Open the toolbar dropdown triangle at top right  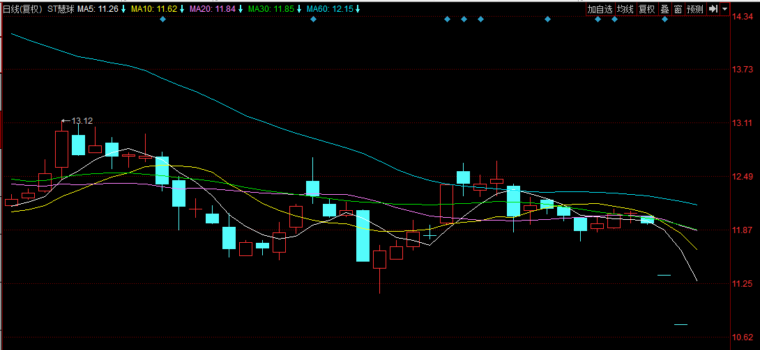[x=724, y=9]
